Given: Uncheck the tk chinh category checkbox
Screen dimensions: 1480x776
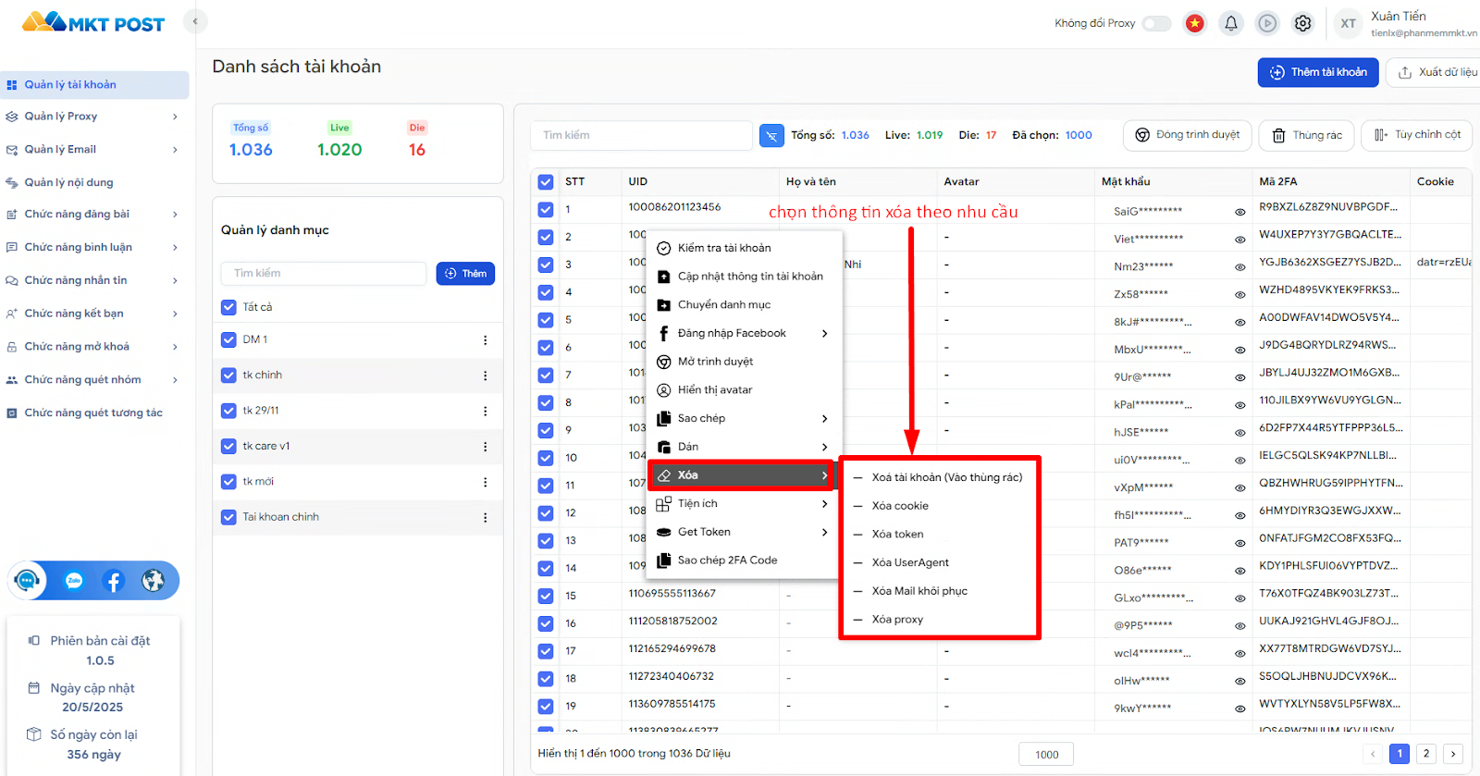Looking at the screenshot, I should (x=228, y=375).
